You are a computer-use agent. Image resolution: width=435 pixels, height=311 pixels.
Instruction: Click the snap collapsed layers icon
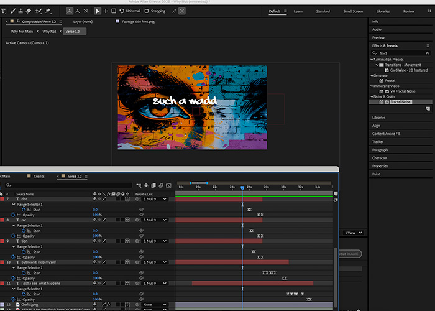(173, 11)
